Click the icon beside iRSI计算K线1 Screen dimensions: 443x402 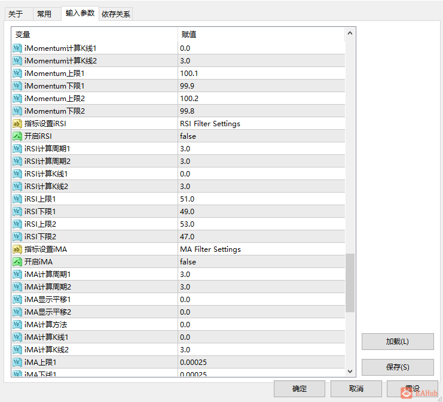coord(17,174)
